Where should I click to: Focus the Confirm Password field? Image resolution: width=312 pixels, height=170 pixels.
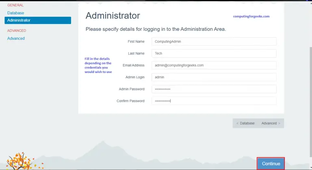tap(214, 101)
